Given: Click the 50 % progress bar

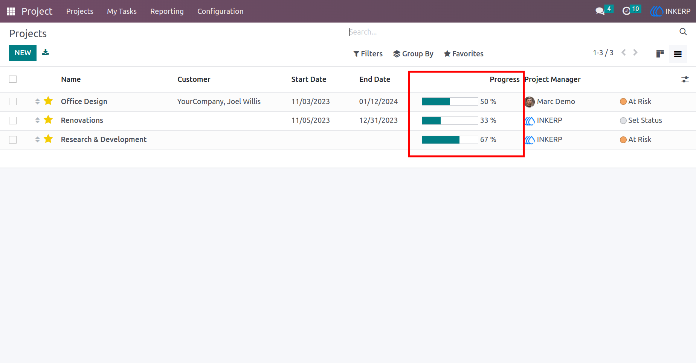Looking at the screenshot, I should coord(450,101).
